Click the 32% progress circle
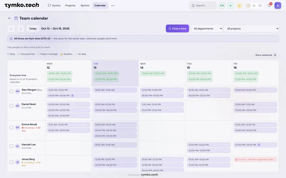Viewport: 286px width, 178px height. tap(222, 6)
